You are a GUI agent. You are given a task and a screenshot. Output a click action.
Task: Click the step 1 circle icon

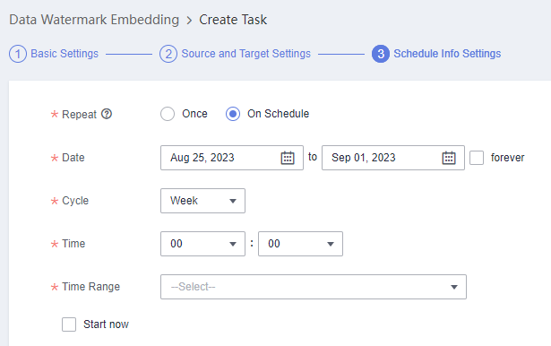pyautogui.click(x=18, y=54)
